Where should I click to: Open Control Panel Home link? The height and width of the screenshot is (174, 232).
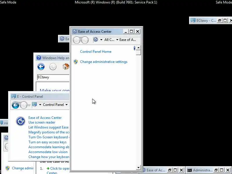coord(96,52)
